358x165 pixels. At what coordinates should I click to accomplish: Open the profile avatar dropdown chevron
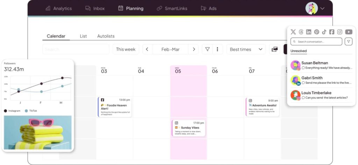[x=322, y=8]
